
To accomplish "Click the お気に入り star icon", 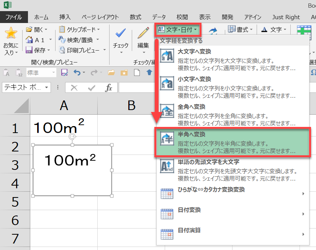I will pyautogui.click(x=11, y=33).
